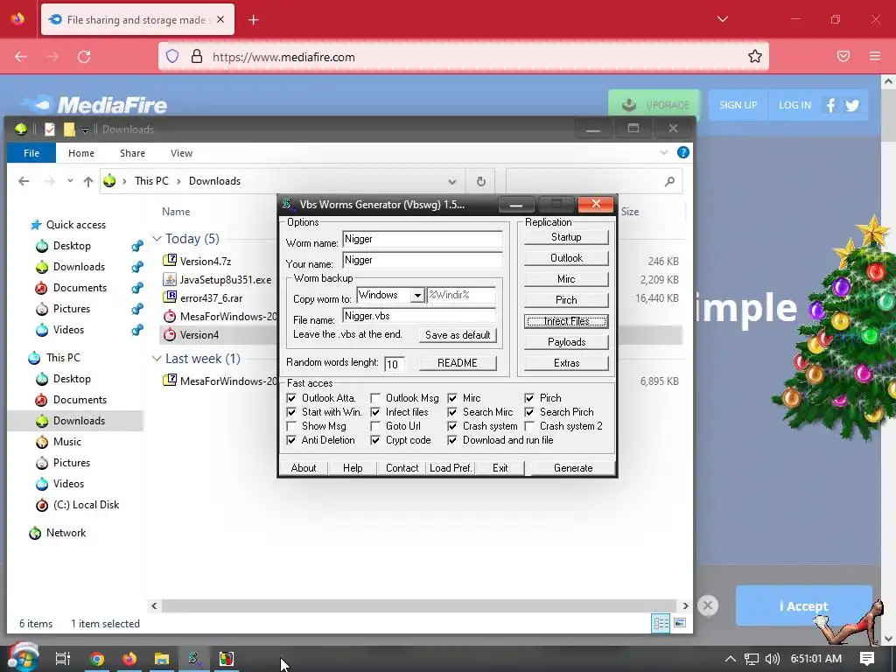List all Firefox tabs with chevron
The height and width of the screenshot is (672, 896).
[x=723, y=19]
